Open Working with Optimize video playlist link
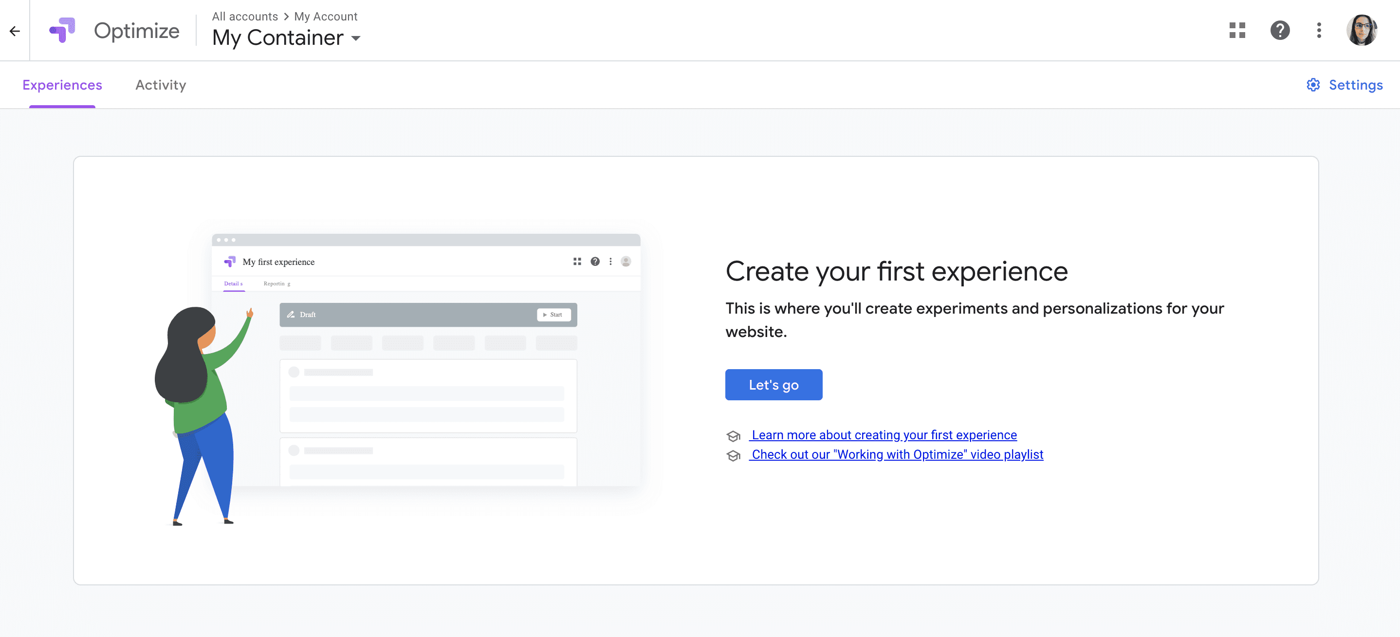 (897, 454)
